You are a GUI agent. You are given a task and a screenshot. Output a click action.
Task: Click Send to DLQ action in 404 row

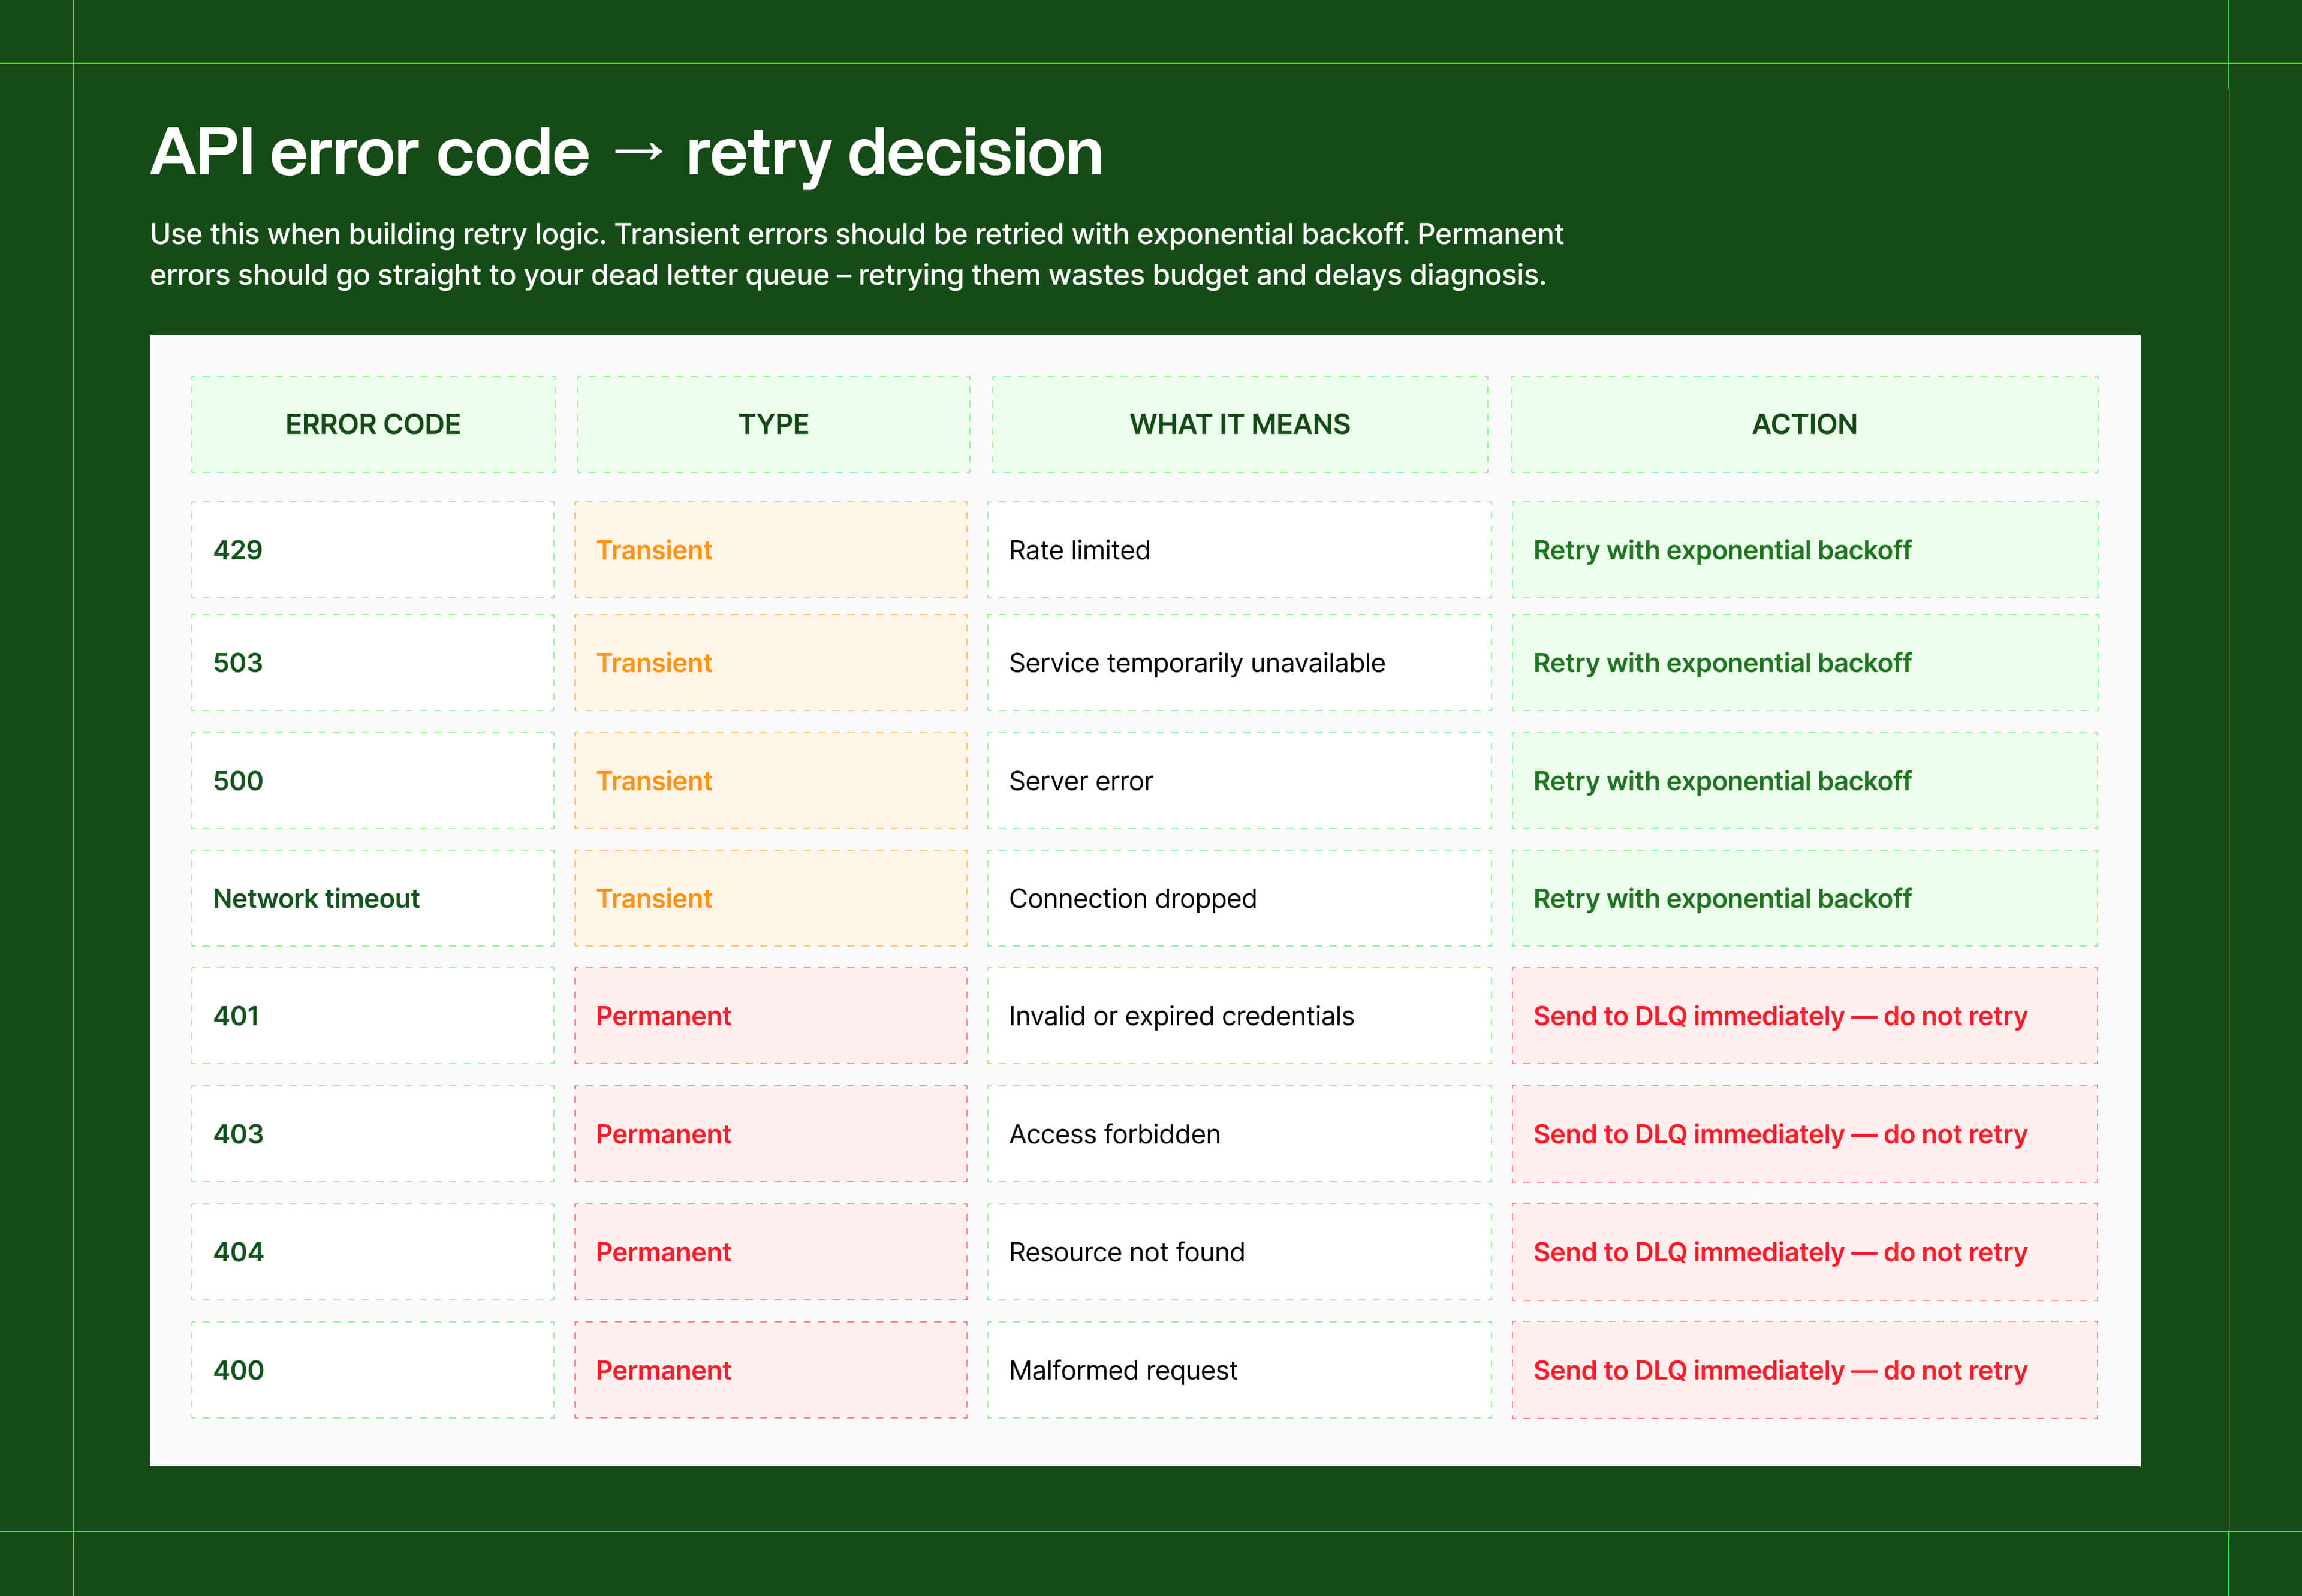[x=1804, y=1252]
